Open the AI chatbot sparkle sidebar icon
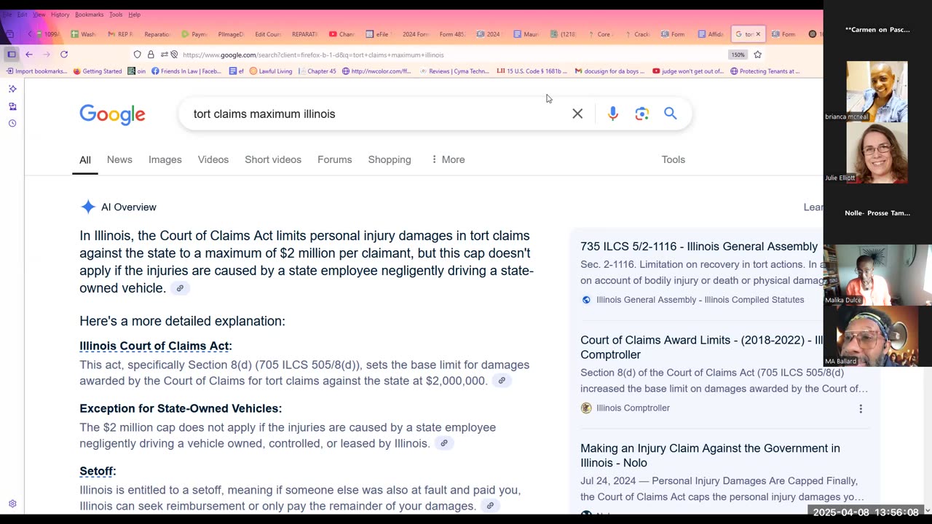The width and height of the screenshot is (932, 524). (12, 89)
